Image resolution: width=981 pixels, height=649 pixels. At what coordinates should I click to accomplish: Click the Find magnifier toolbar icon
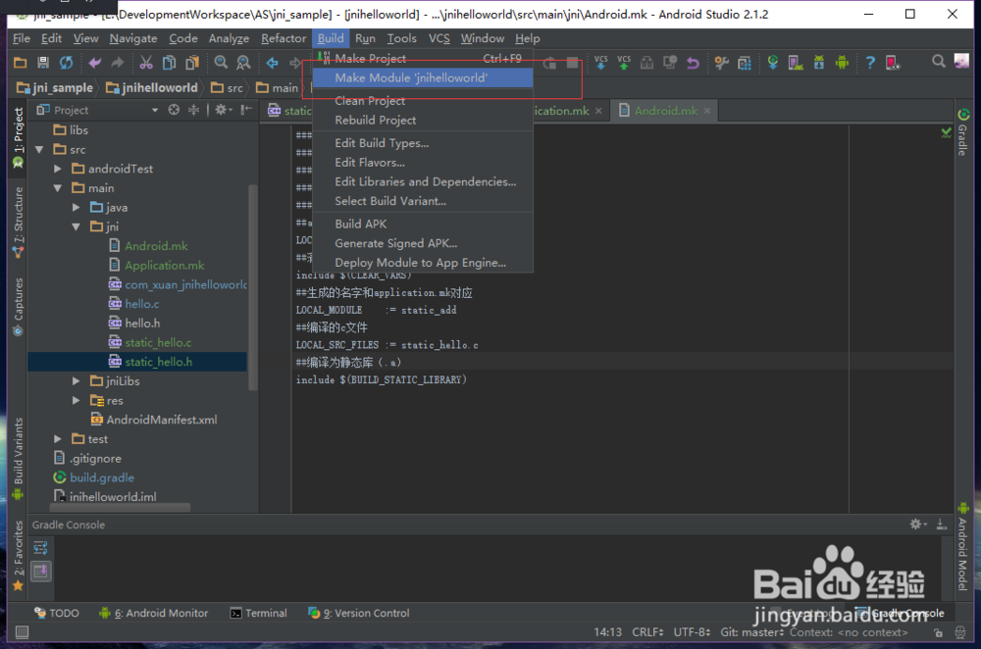tap(221, 63)
